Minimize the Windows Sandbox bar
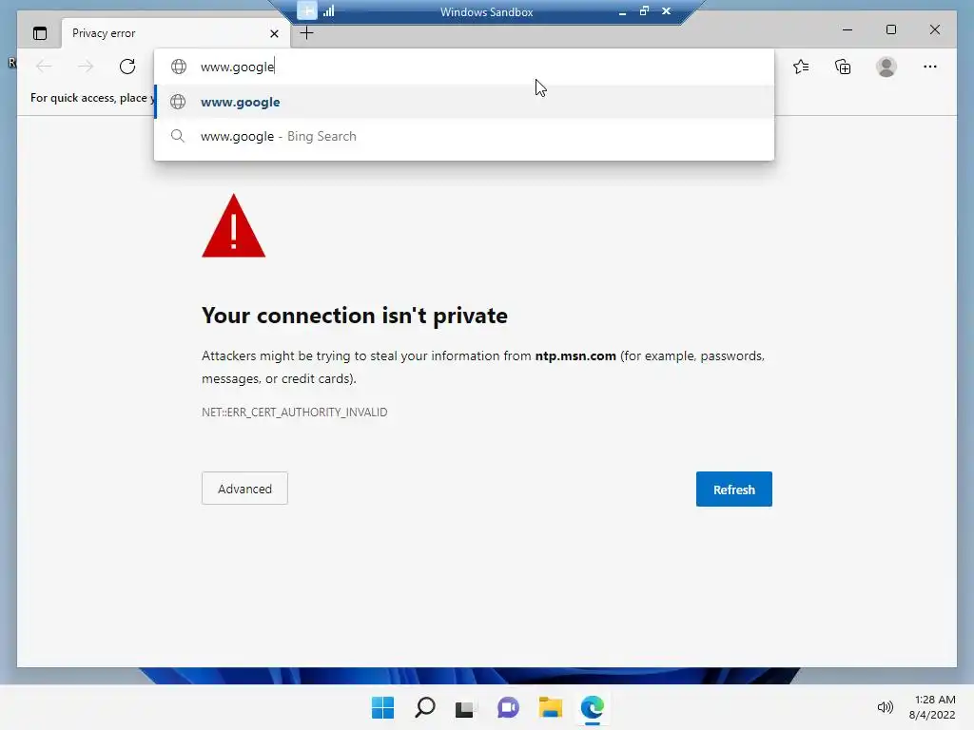This screenshot has width=974, height=730. click(622, 11)
